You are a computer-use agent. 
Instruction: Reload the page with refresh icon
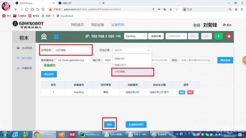[x=27, y=10]
